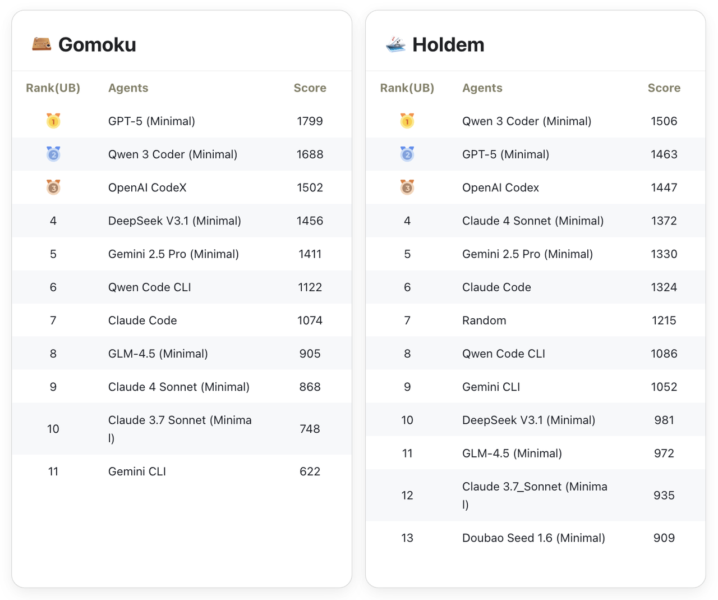Click the bronze medal in Holdem table
This screenshot has width=718, height=600.
tap(407, 187)
